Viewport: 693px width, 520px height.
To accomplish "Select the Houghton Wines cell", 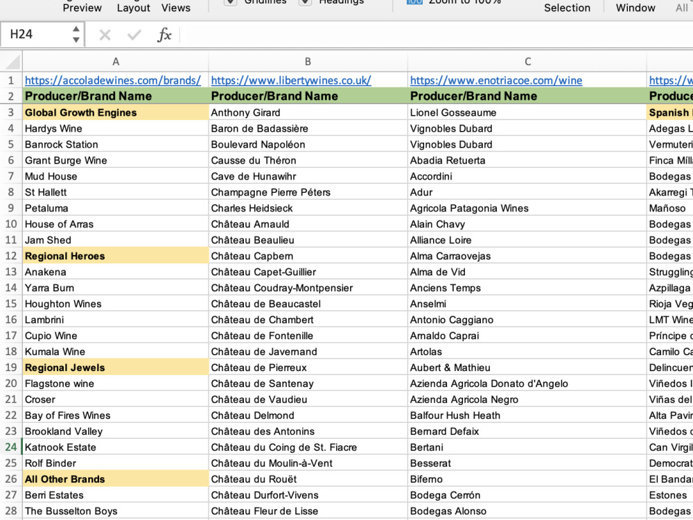I will (115, 304).
